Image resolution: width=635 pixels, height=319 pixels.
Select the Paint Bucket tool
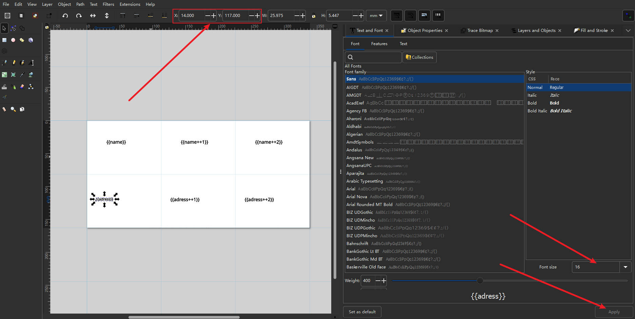click(x=31, y=75)
